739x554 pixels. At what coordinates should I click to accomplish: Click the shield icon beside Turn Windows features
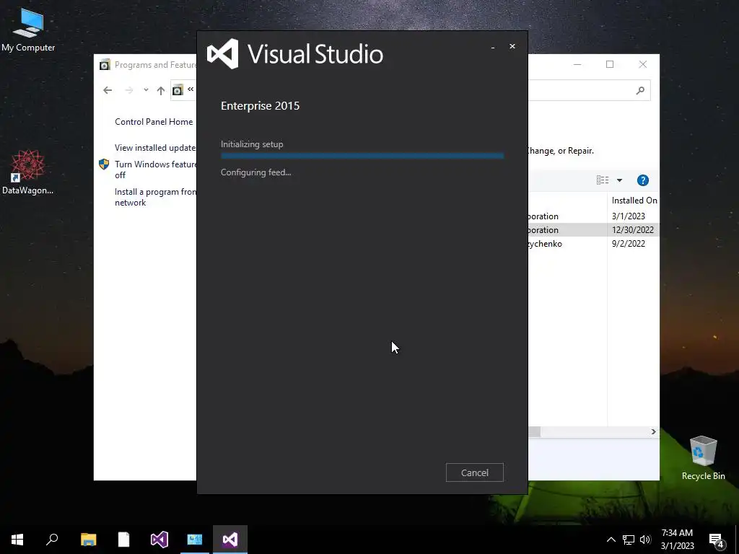click(104, 164)
